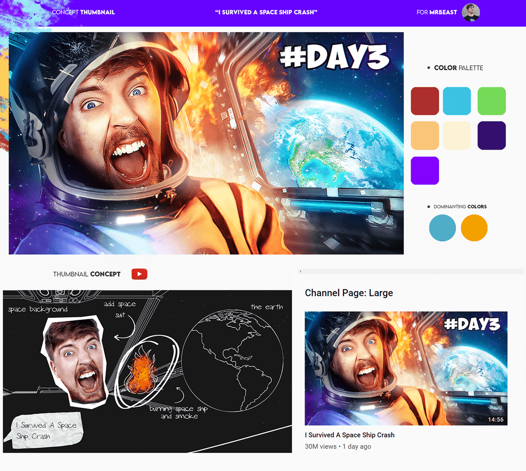Select the dark red palette swatch

pos(425,101)
